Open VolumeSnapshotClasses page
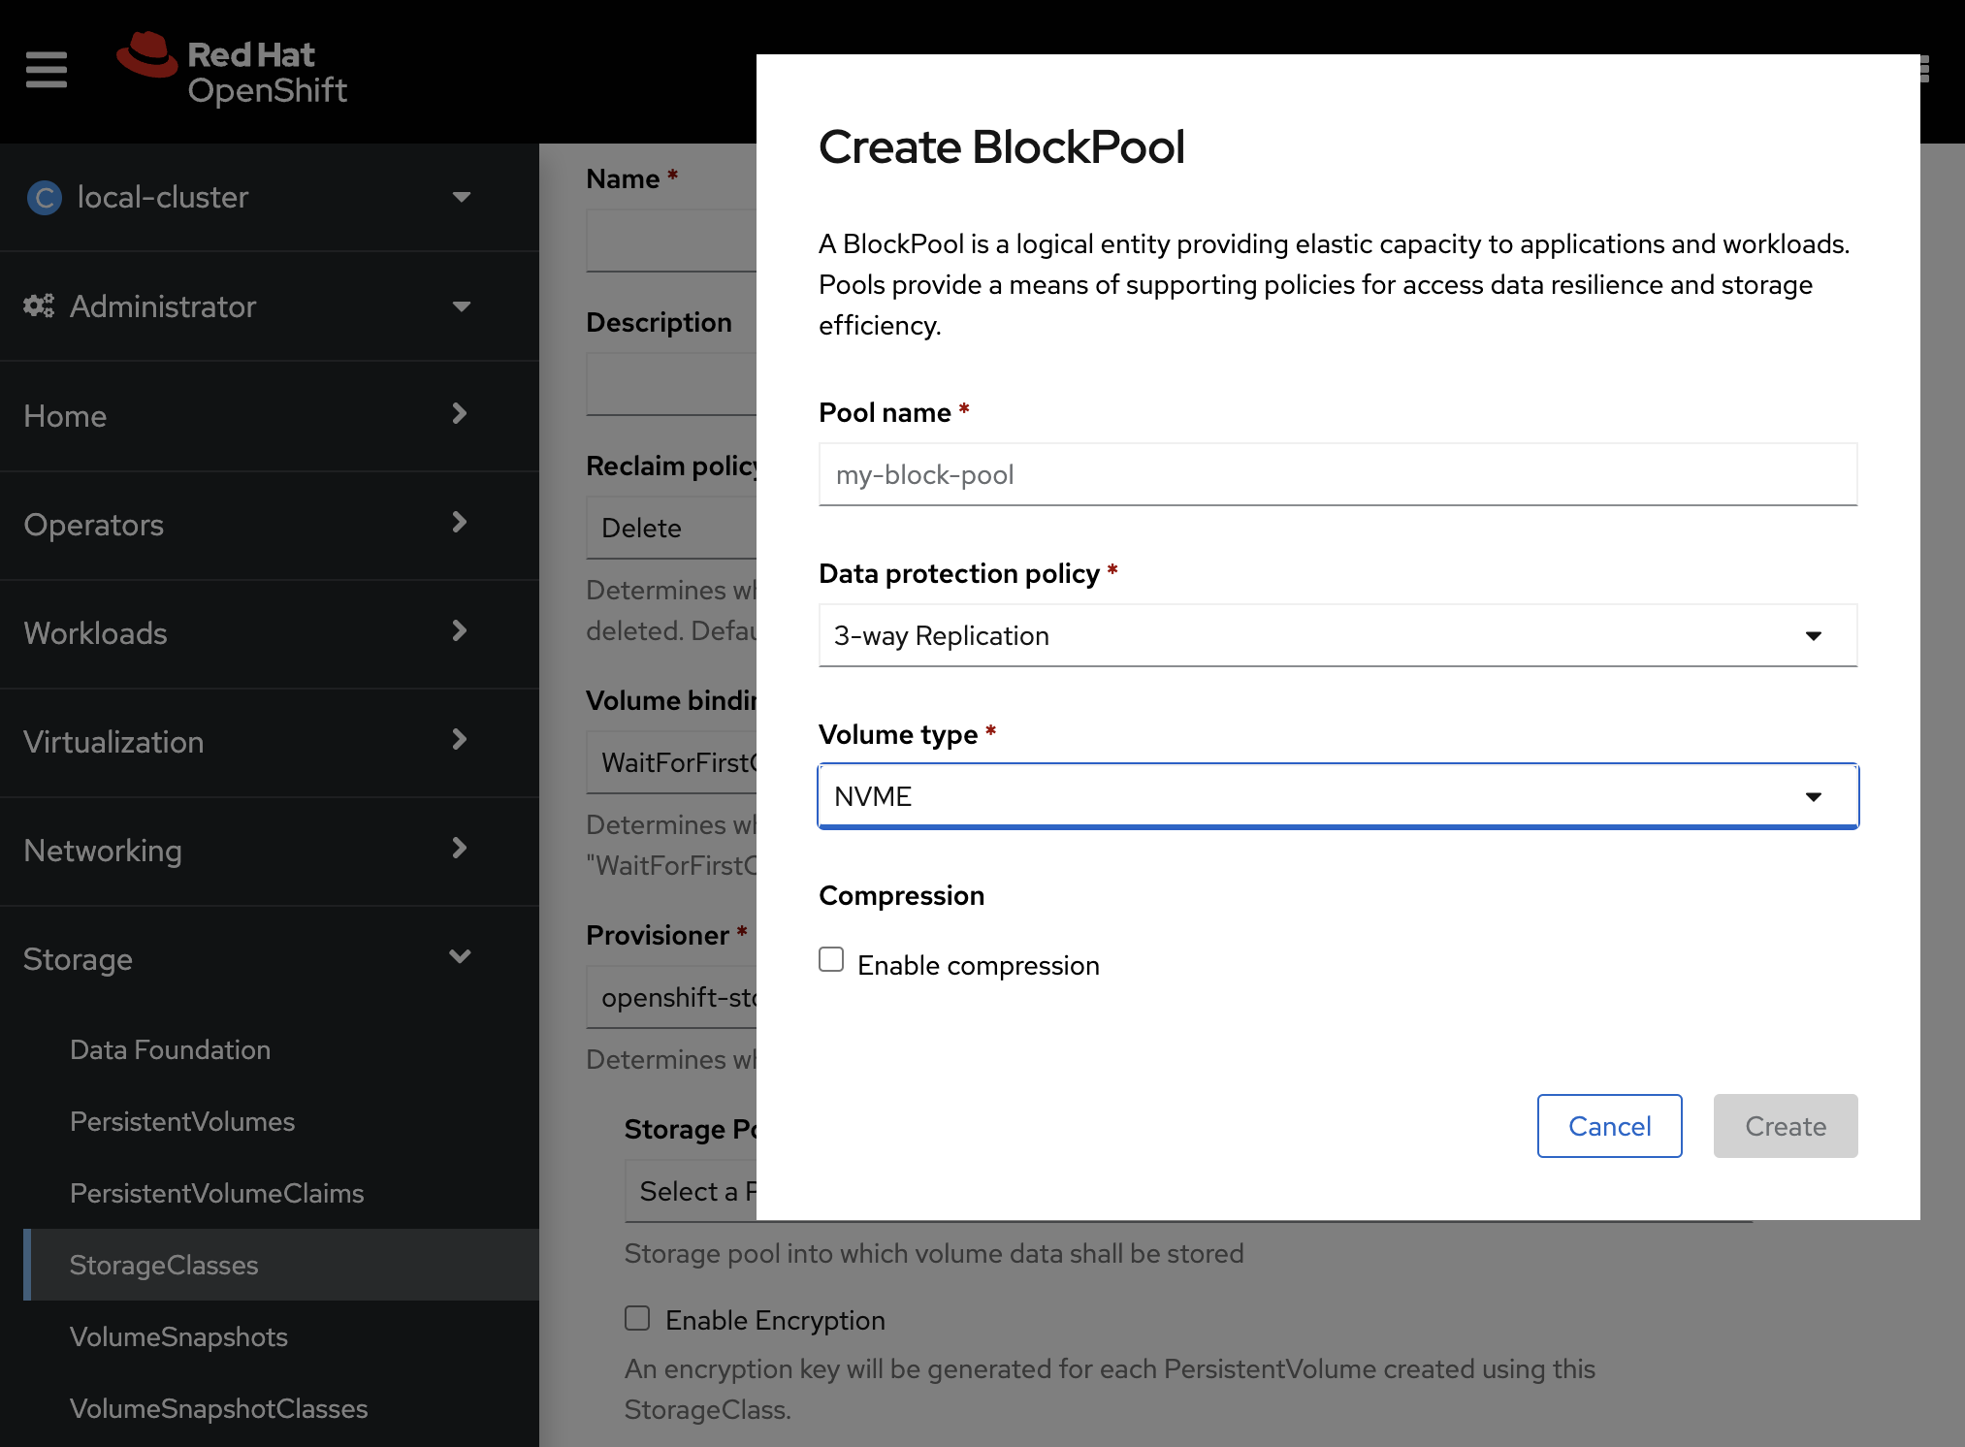 tap(218, 1408)
